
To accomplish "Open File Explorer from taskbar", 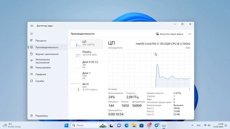I will pos(134,125).
